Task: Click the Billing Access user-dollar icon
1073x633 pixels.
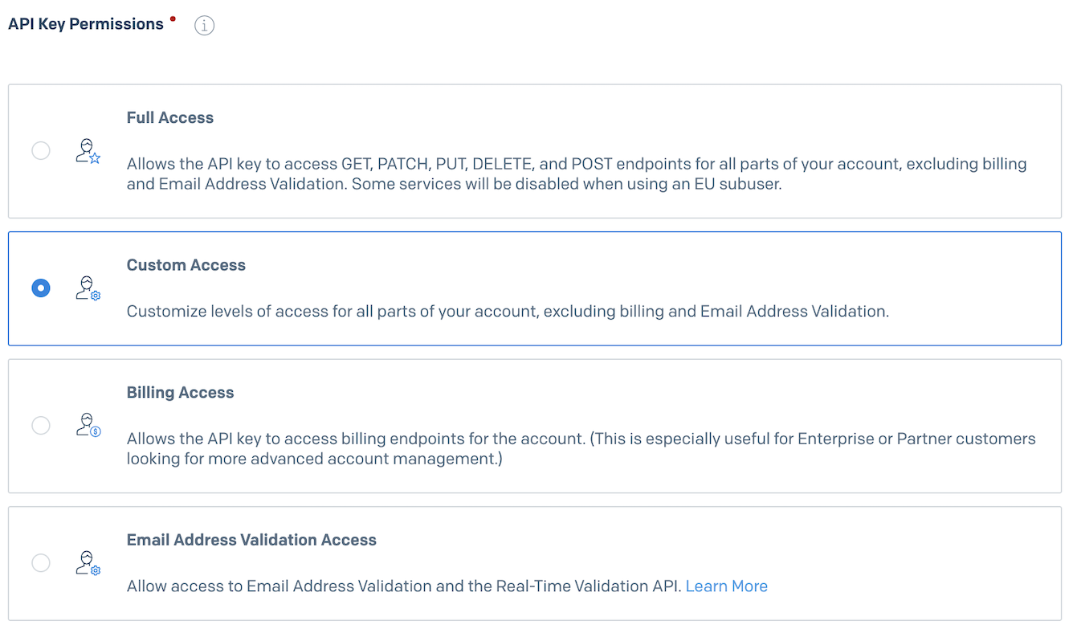Action: (88, 425)
